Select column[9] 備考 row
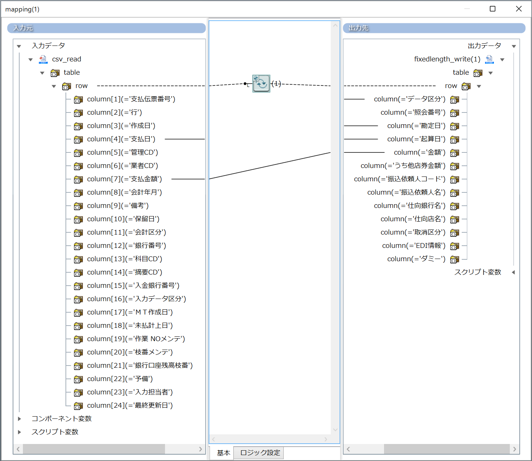Image resolution: width=532 pixels, height=461 pixels. tap(118, 206)
